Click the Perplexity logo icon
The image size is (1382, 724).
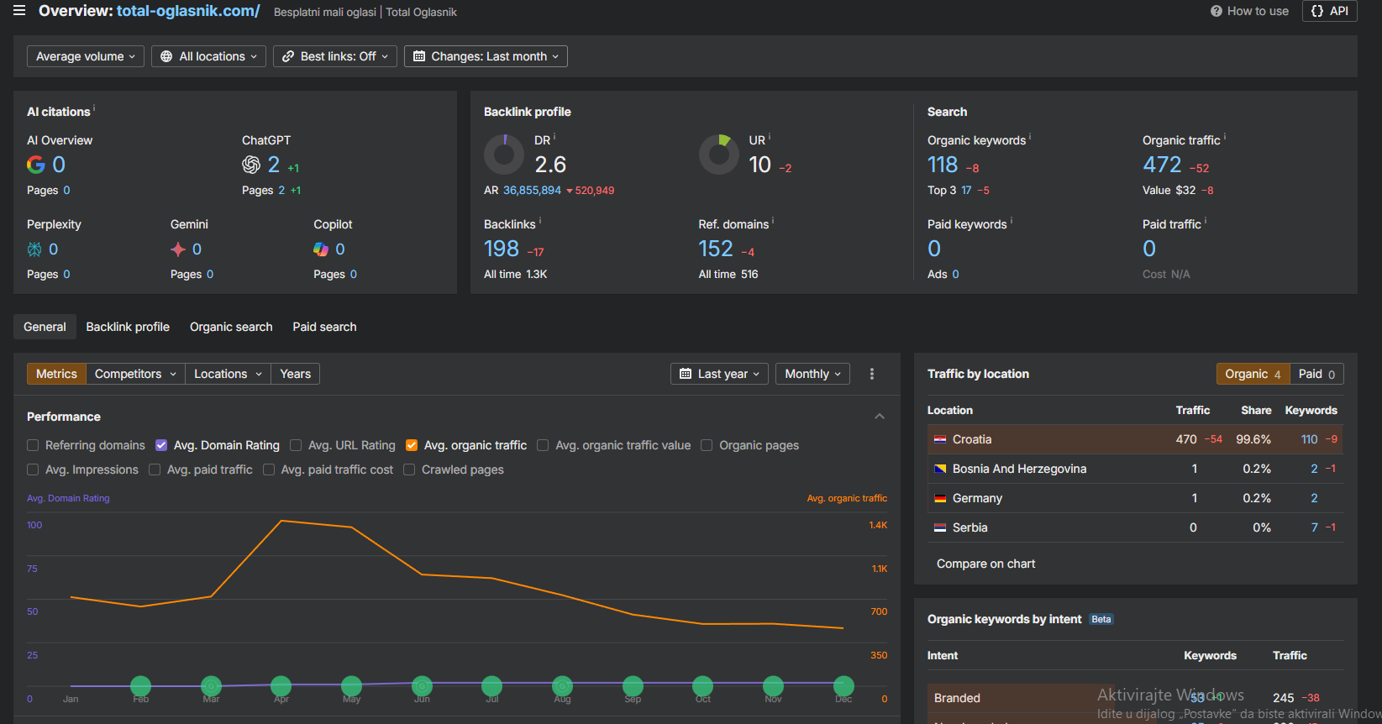pyautogui.click(x=34, y=249)
